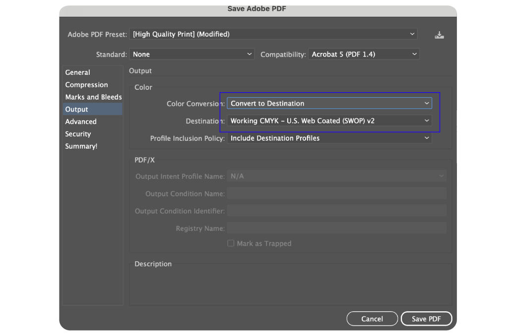This screenshot has width=508, height=336.
Task: View the Summary! section
Action: point(81,146)
